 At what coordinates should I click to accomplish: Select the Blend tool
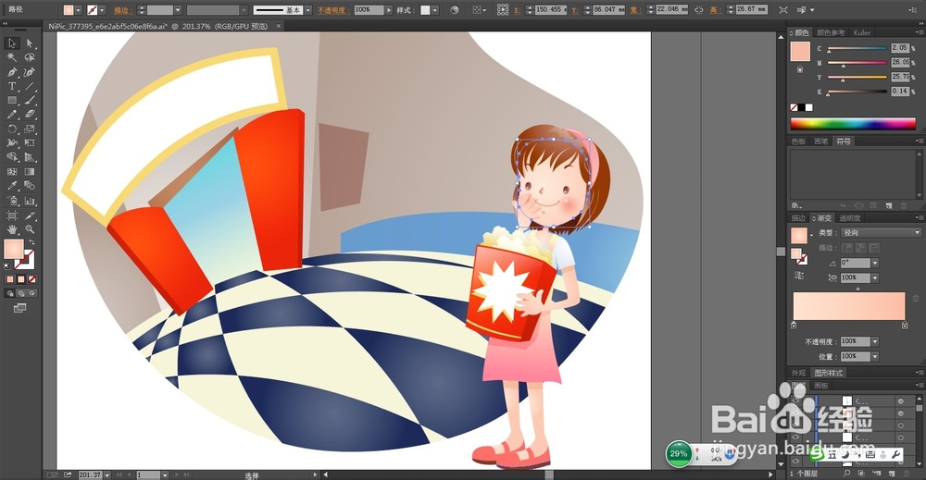coord(30,186)
